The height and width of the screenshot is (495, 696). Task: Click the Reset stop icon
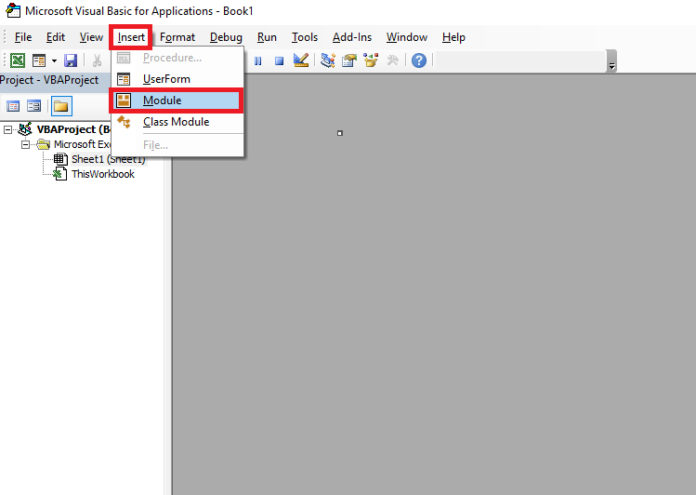tap(279, 60)
